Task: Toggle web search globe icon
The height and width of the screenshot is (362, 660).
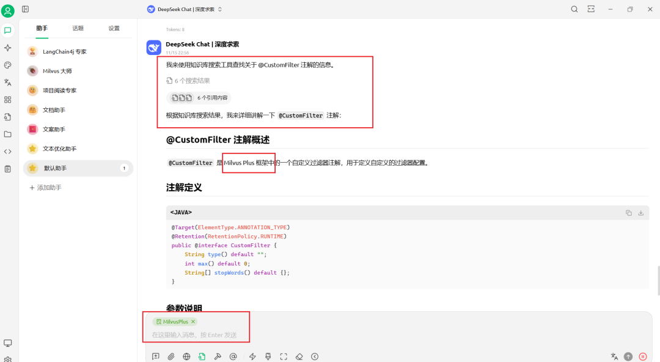Action: click(x=186, y=356)
